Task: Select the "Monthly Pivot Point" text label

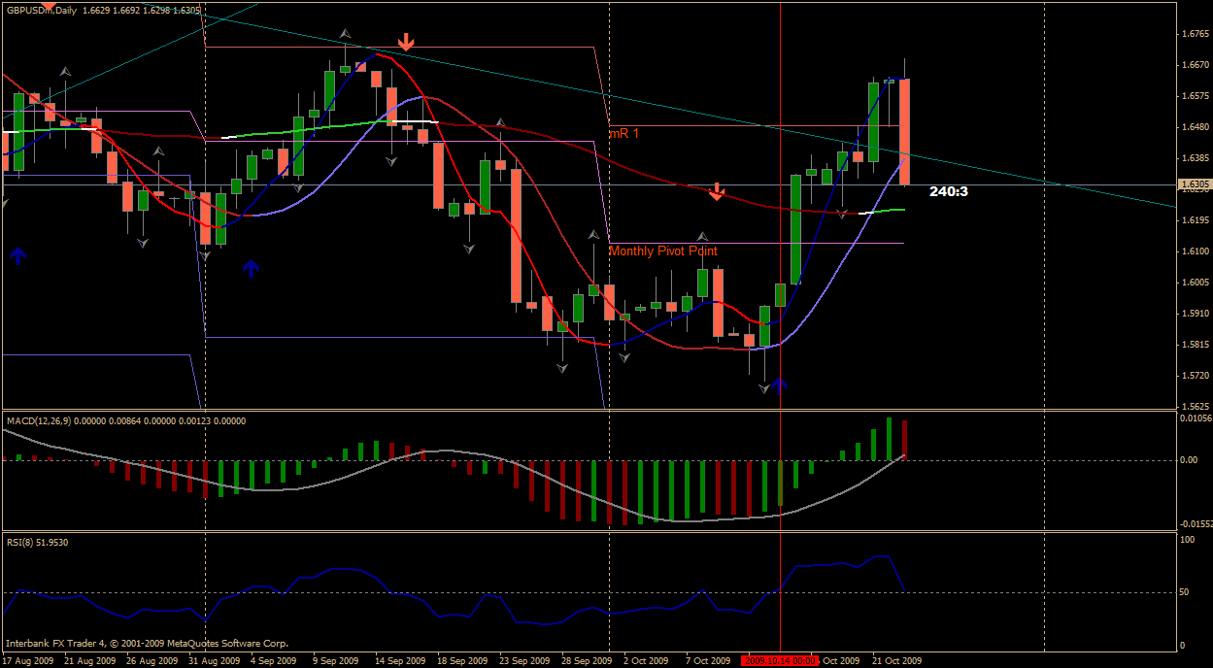Action: click(662, 251)
